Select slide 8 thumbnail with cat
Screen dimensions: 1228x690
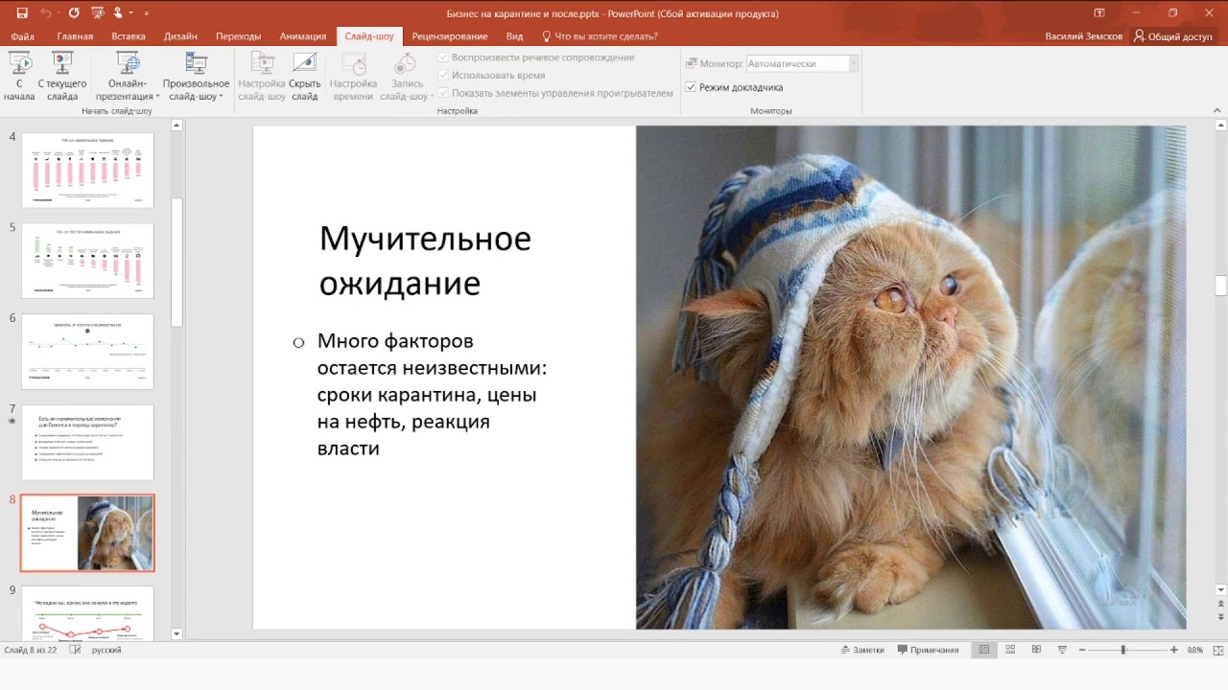pyautogui.click(x=87, y=533)
